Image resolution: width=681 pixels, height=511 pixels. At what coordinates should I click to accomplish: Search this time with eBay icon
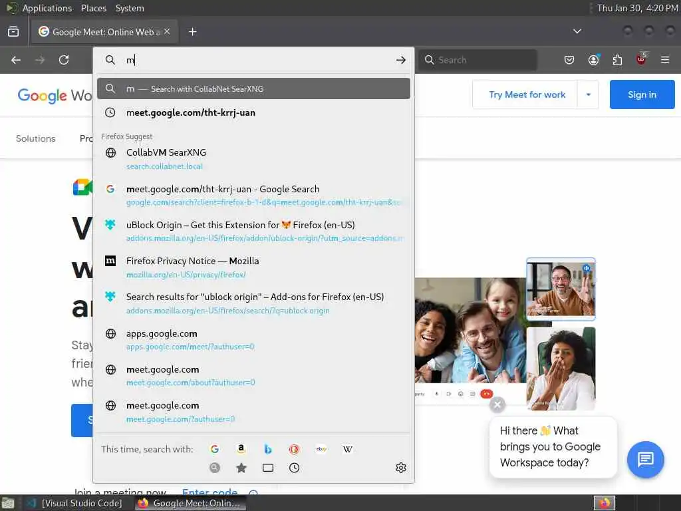[x=321, y=449]
